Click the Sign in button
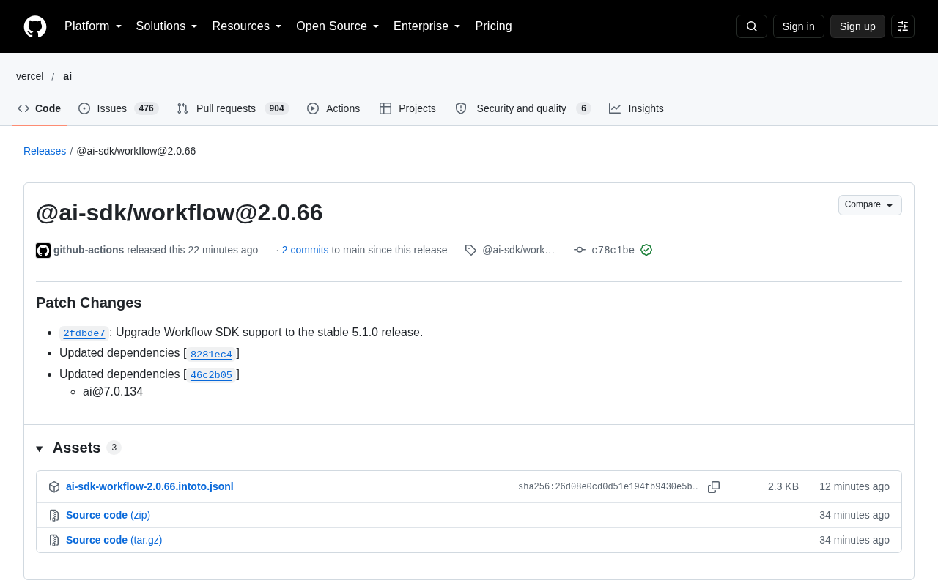938x586 pixels. (799, 26)
